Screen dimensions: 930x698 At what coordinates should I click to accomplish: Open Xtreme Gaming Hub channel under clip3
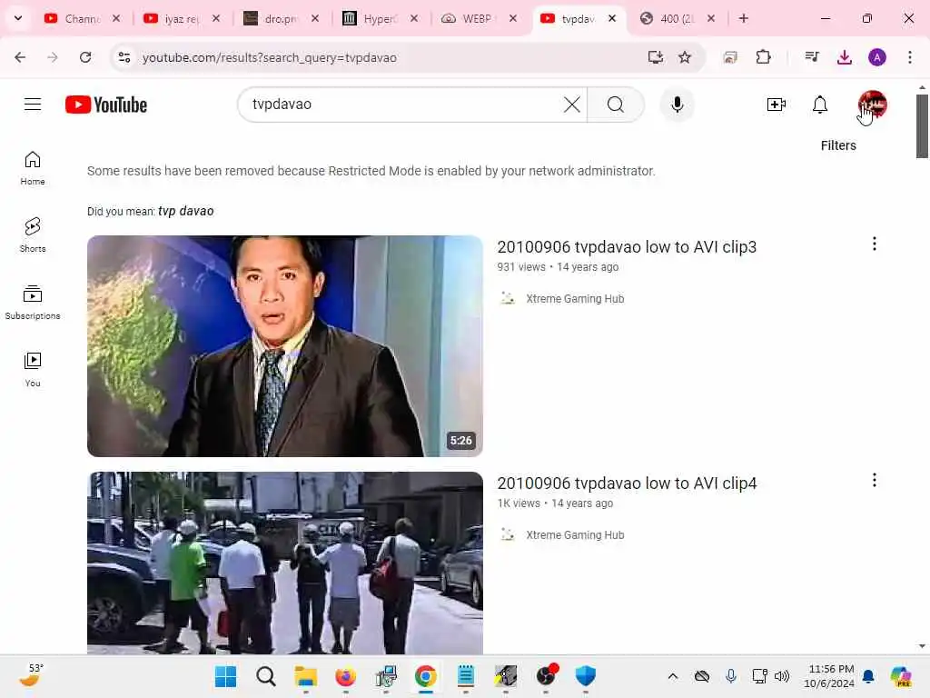point(575,298)
